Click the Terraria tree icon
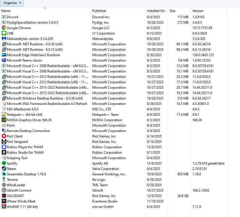 pos(4,180)
